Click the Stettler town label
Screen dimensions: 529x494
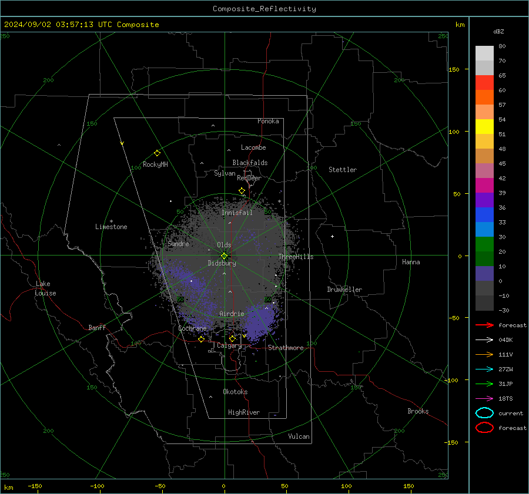pyautogui.click(x=343, y=170)
